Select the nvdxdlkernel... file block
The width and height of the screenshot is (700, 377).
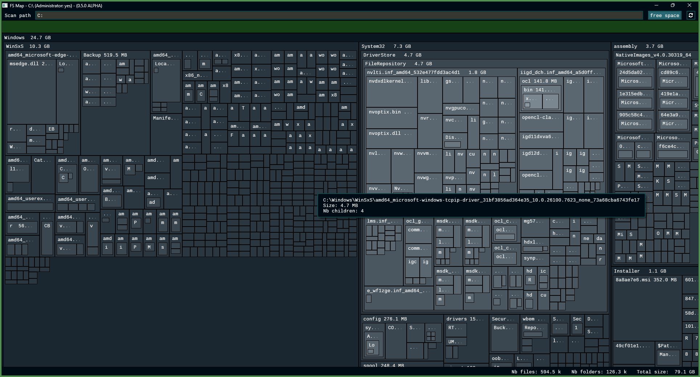(391, 92)
